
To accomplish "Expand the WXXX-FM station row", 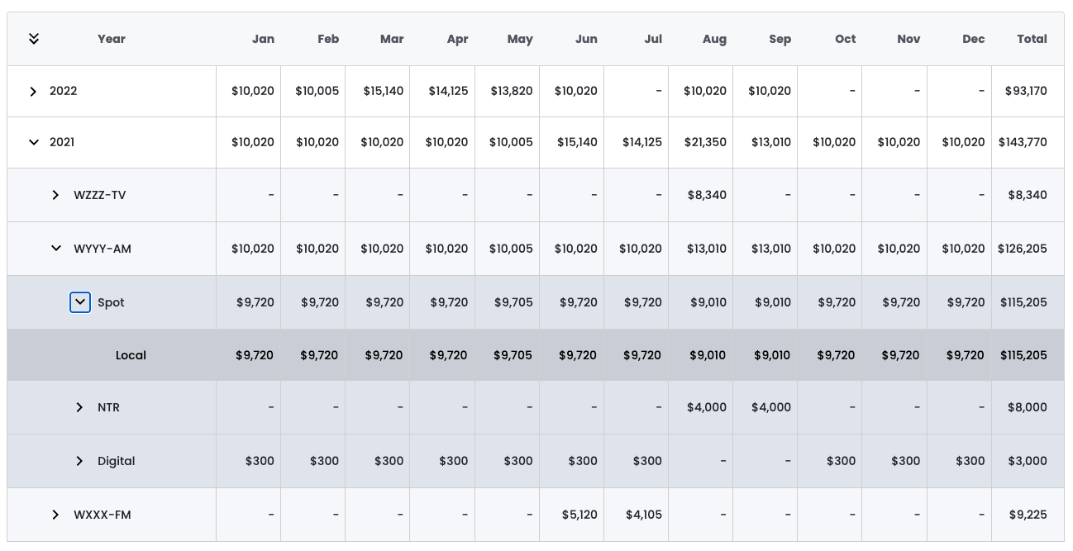I will pos(55,515).
